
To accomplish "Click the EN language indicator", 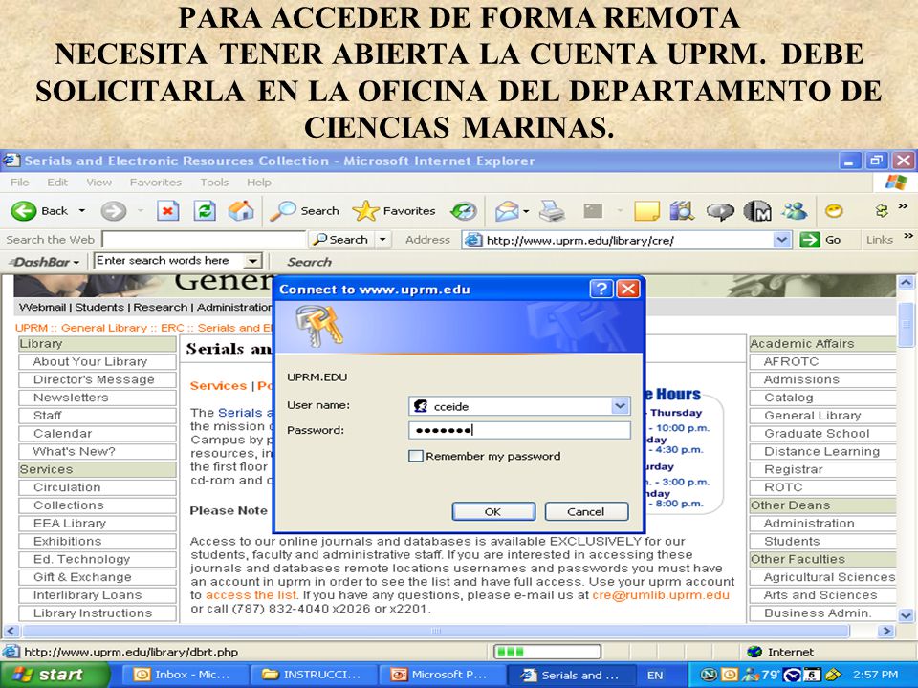I will coord(655,676).
